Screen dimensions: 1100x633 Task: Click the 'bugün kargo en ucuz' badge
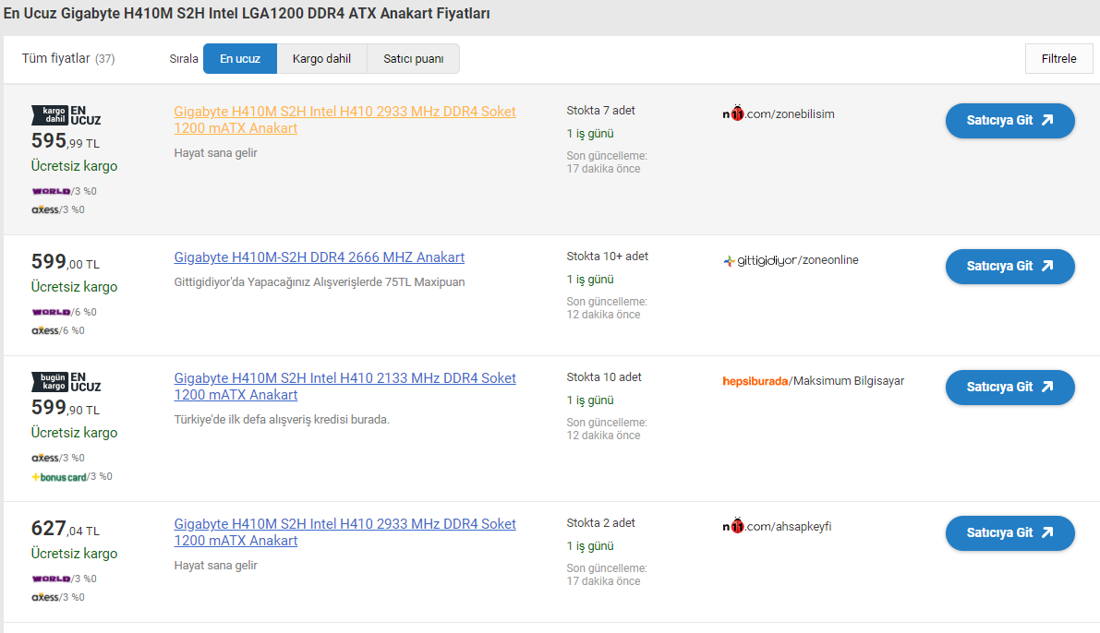click(x=66, y=381)
